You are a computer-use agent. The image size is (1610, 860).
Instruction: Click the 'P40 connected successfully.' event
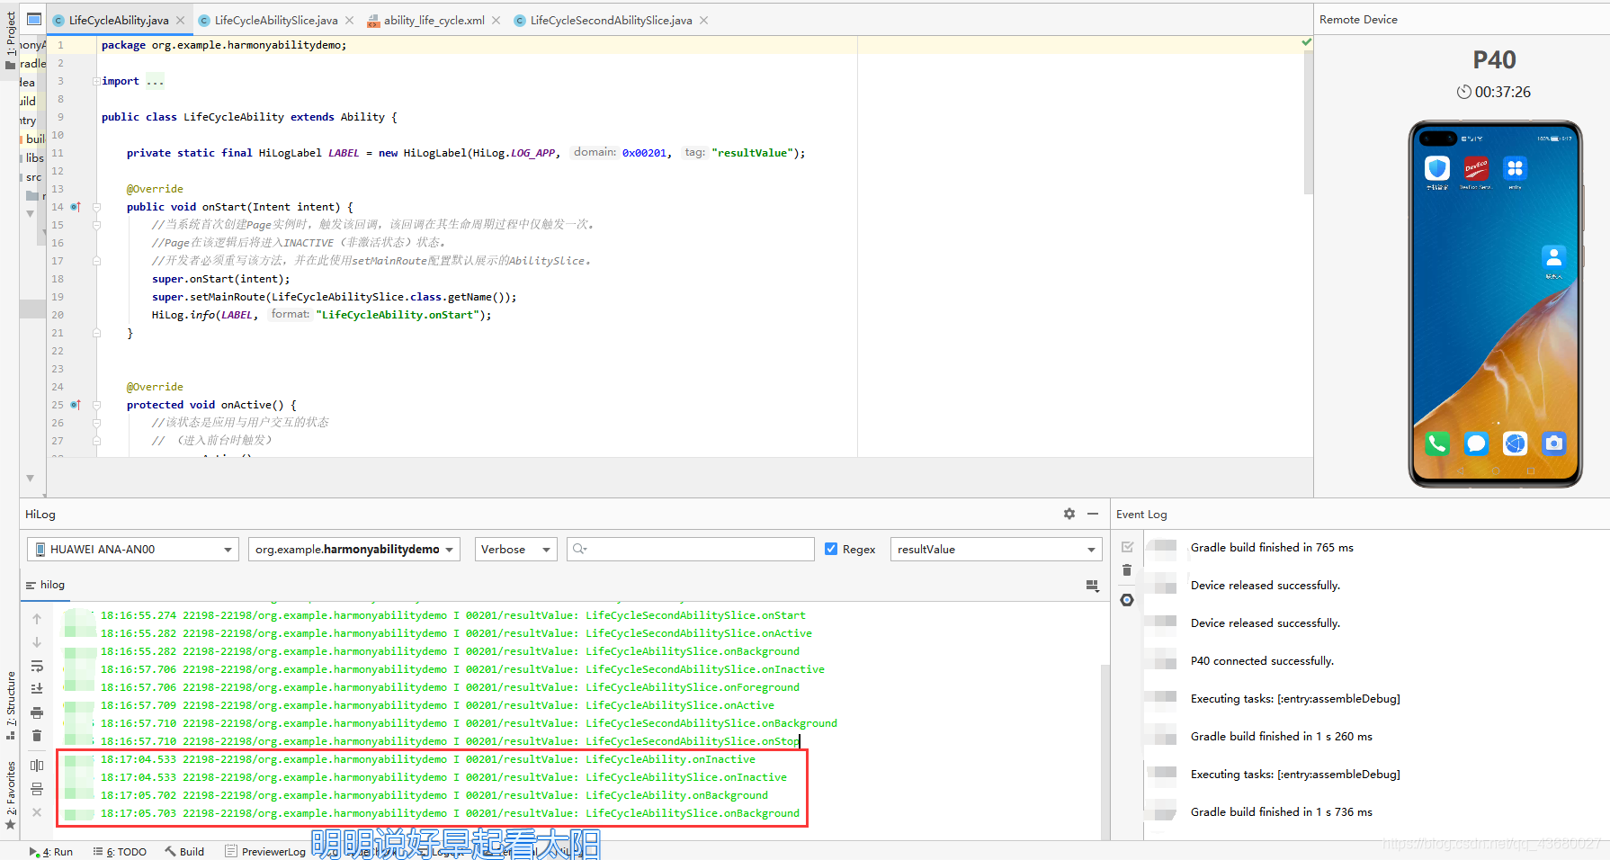point(1262,660)
